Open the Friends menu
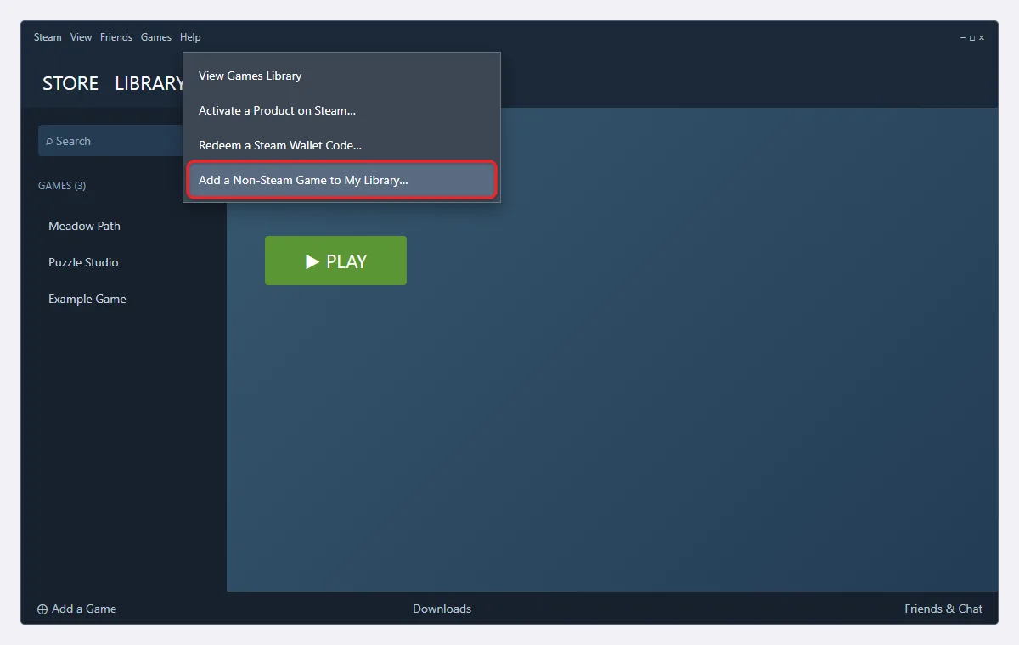The height and width of the screenshot is (645, 1019). click(x=116, y=37)
